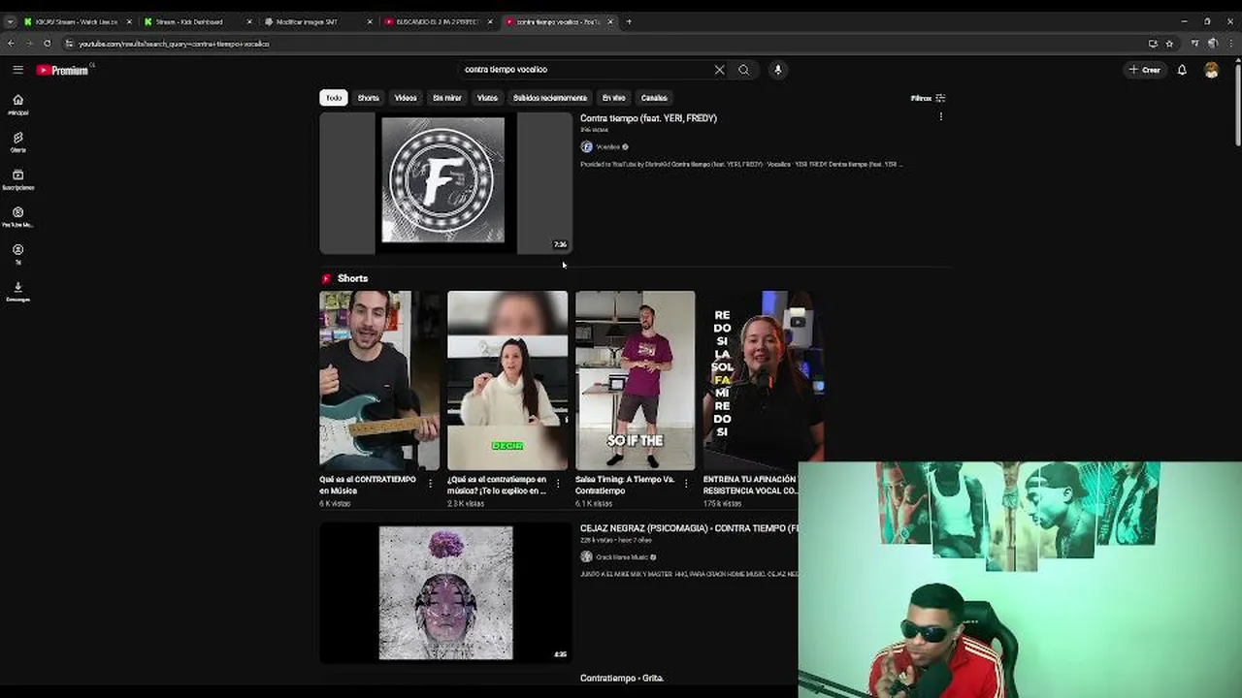Open options menu for Contra tiempo video
The height and width of the screenshot is (698, 1242).
(x=940, y=117)
